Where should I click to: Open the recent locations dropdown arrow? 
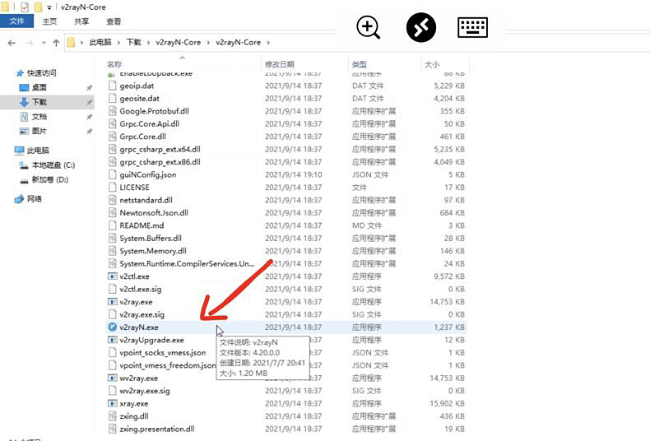coord(44,43)
